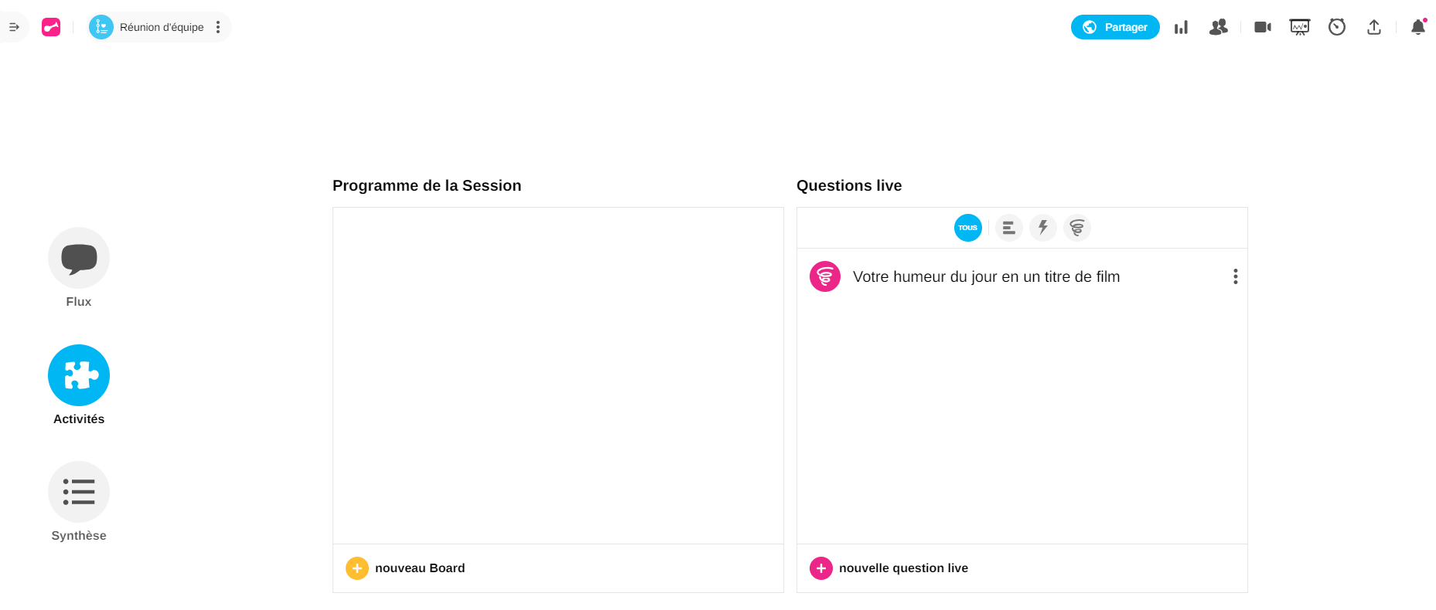Open options for the 'Votre humeur du jour' question
This screenshot has width=1436, height=610.
1235,276
